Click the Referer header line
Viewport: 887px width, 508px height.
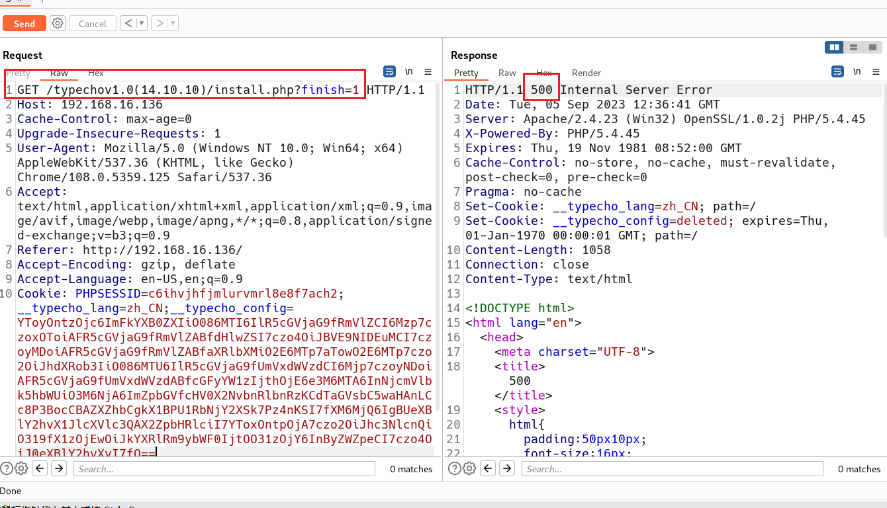click(x=130, y=250)
